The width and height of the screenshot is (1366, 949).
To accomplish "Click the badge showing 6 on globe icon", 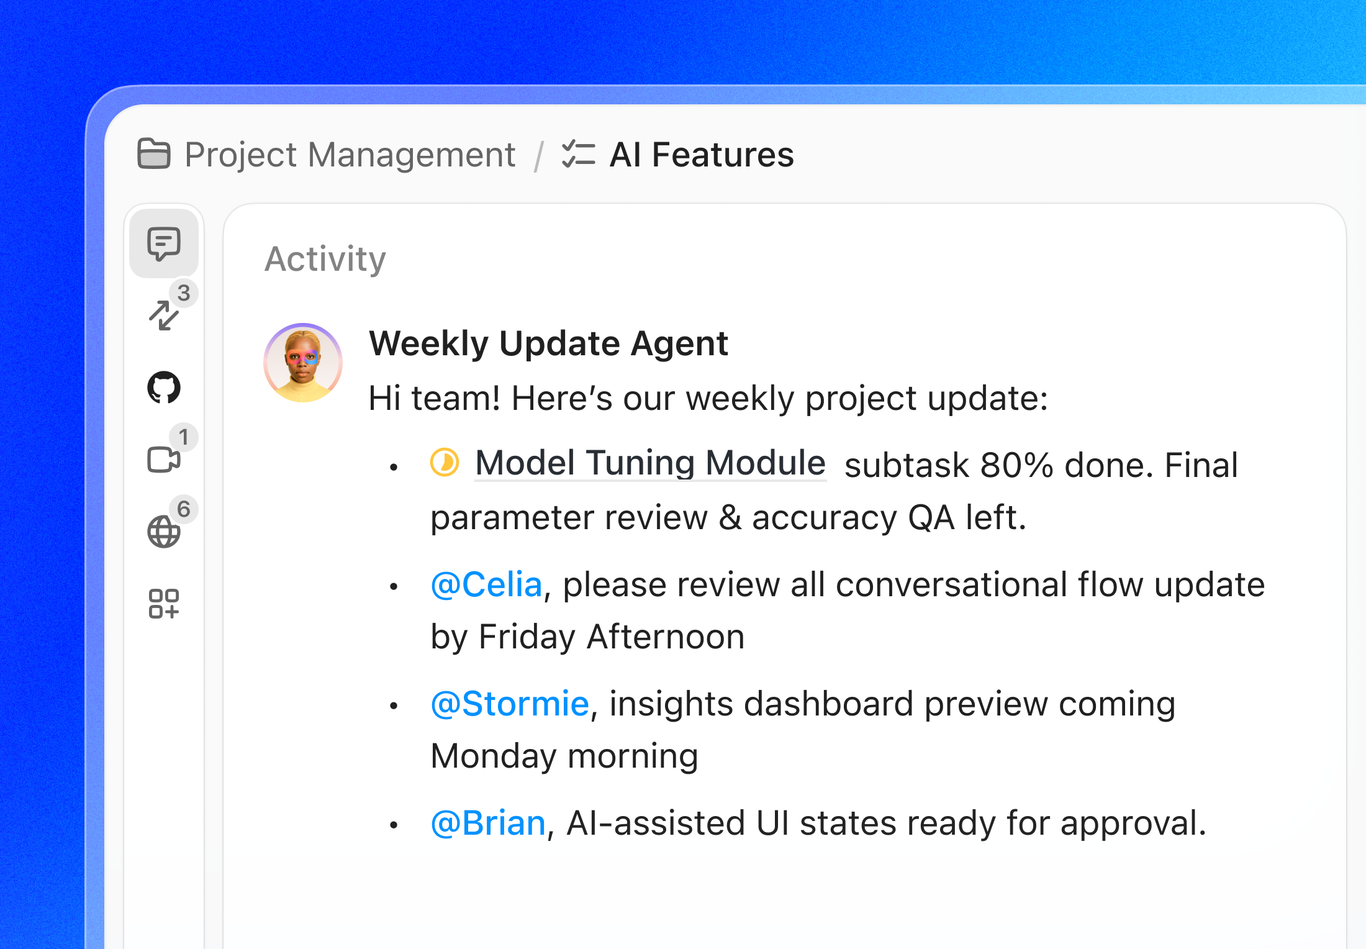I will (184, 509).
